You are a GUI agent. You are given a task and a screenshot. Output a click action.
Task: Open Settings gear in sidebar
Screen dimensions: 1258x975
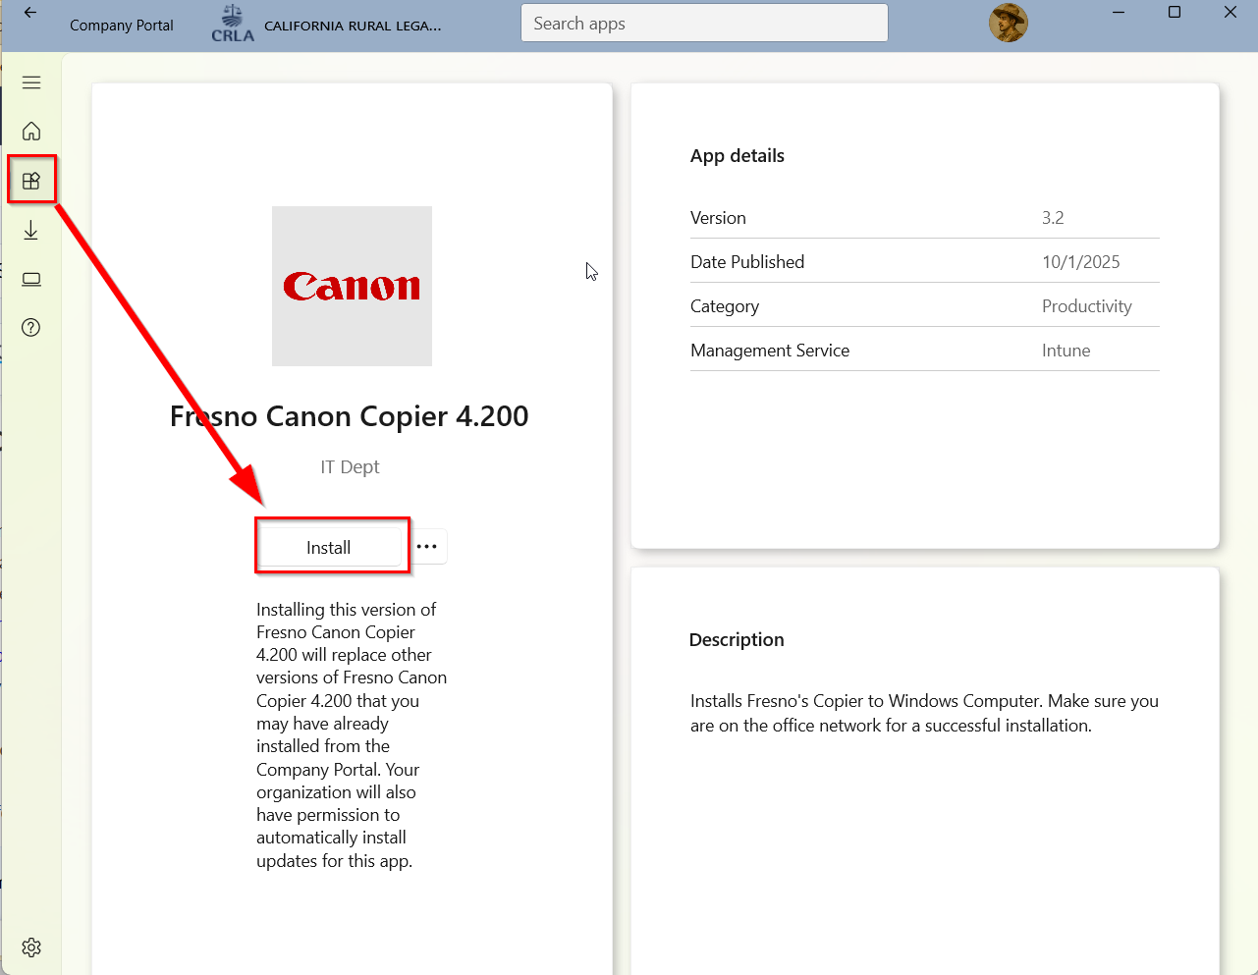point(31,948)
